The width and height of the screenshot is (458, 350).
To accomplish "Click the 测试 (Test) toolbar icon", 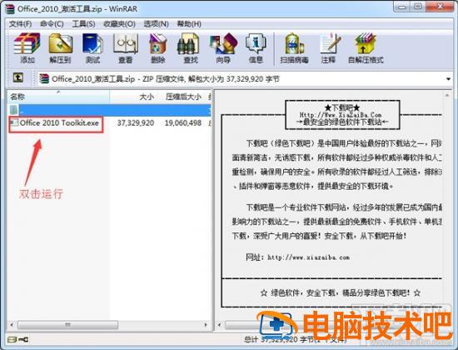I will click(x=92, y=44).
